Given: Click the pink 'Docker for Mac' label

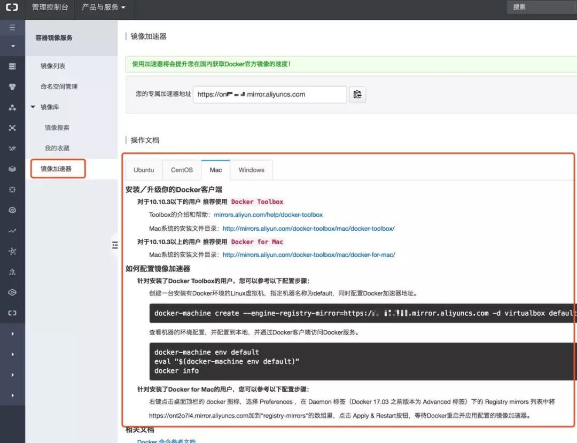Looking at the screenshot, I should coord(257,242).
